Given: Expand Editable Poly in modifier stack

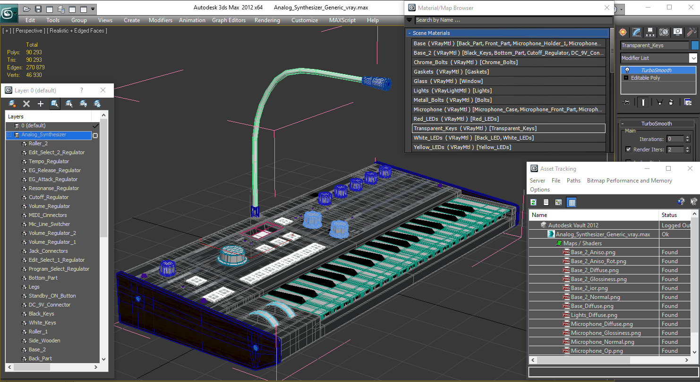Looking at the screenshot, I should click(626, 78).
